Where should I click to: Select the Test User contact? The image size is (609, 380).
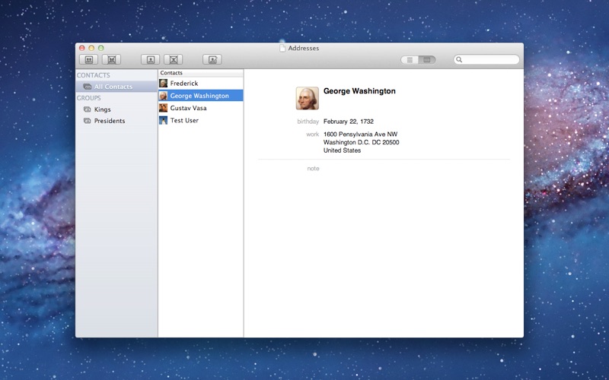tap(201, 120)
